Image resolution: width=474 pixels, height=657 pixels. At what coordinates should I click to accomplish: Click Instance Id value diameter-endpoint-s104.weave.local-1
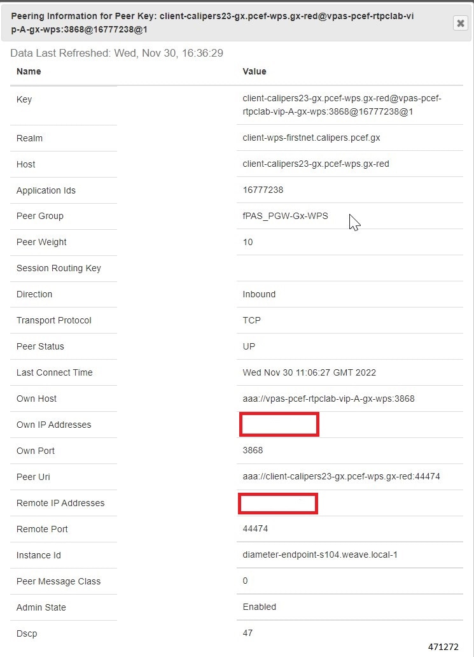click(x=320, y=555)
